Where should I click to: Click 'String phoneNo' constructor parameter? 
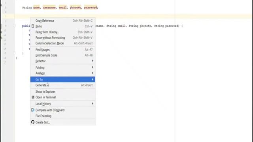140,26
